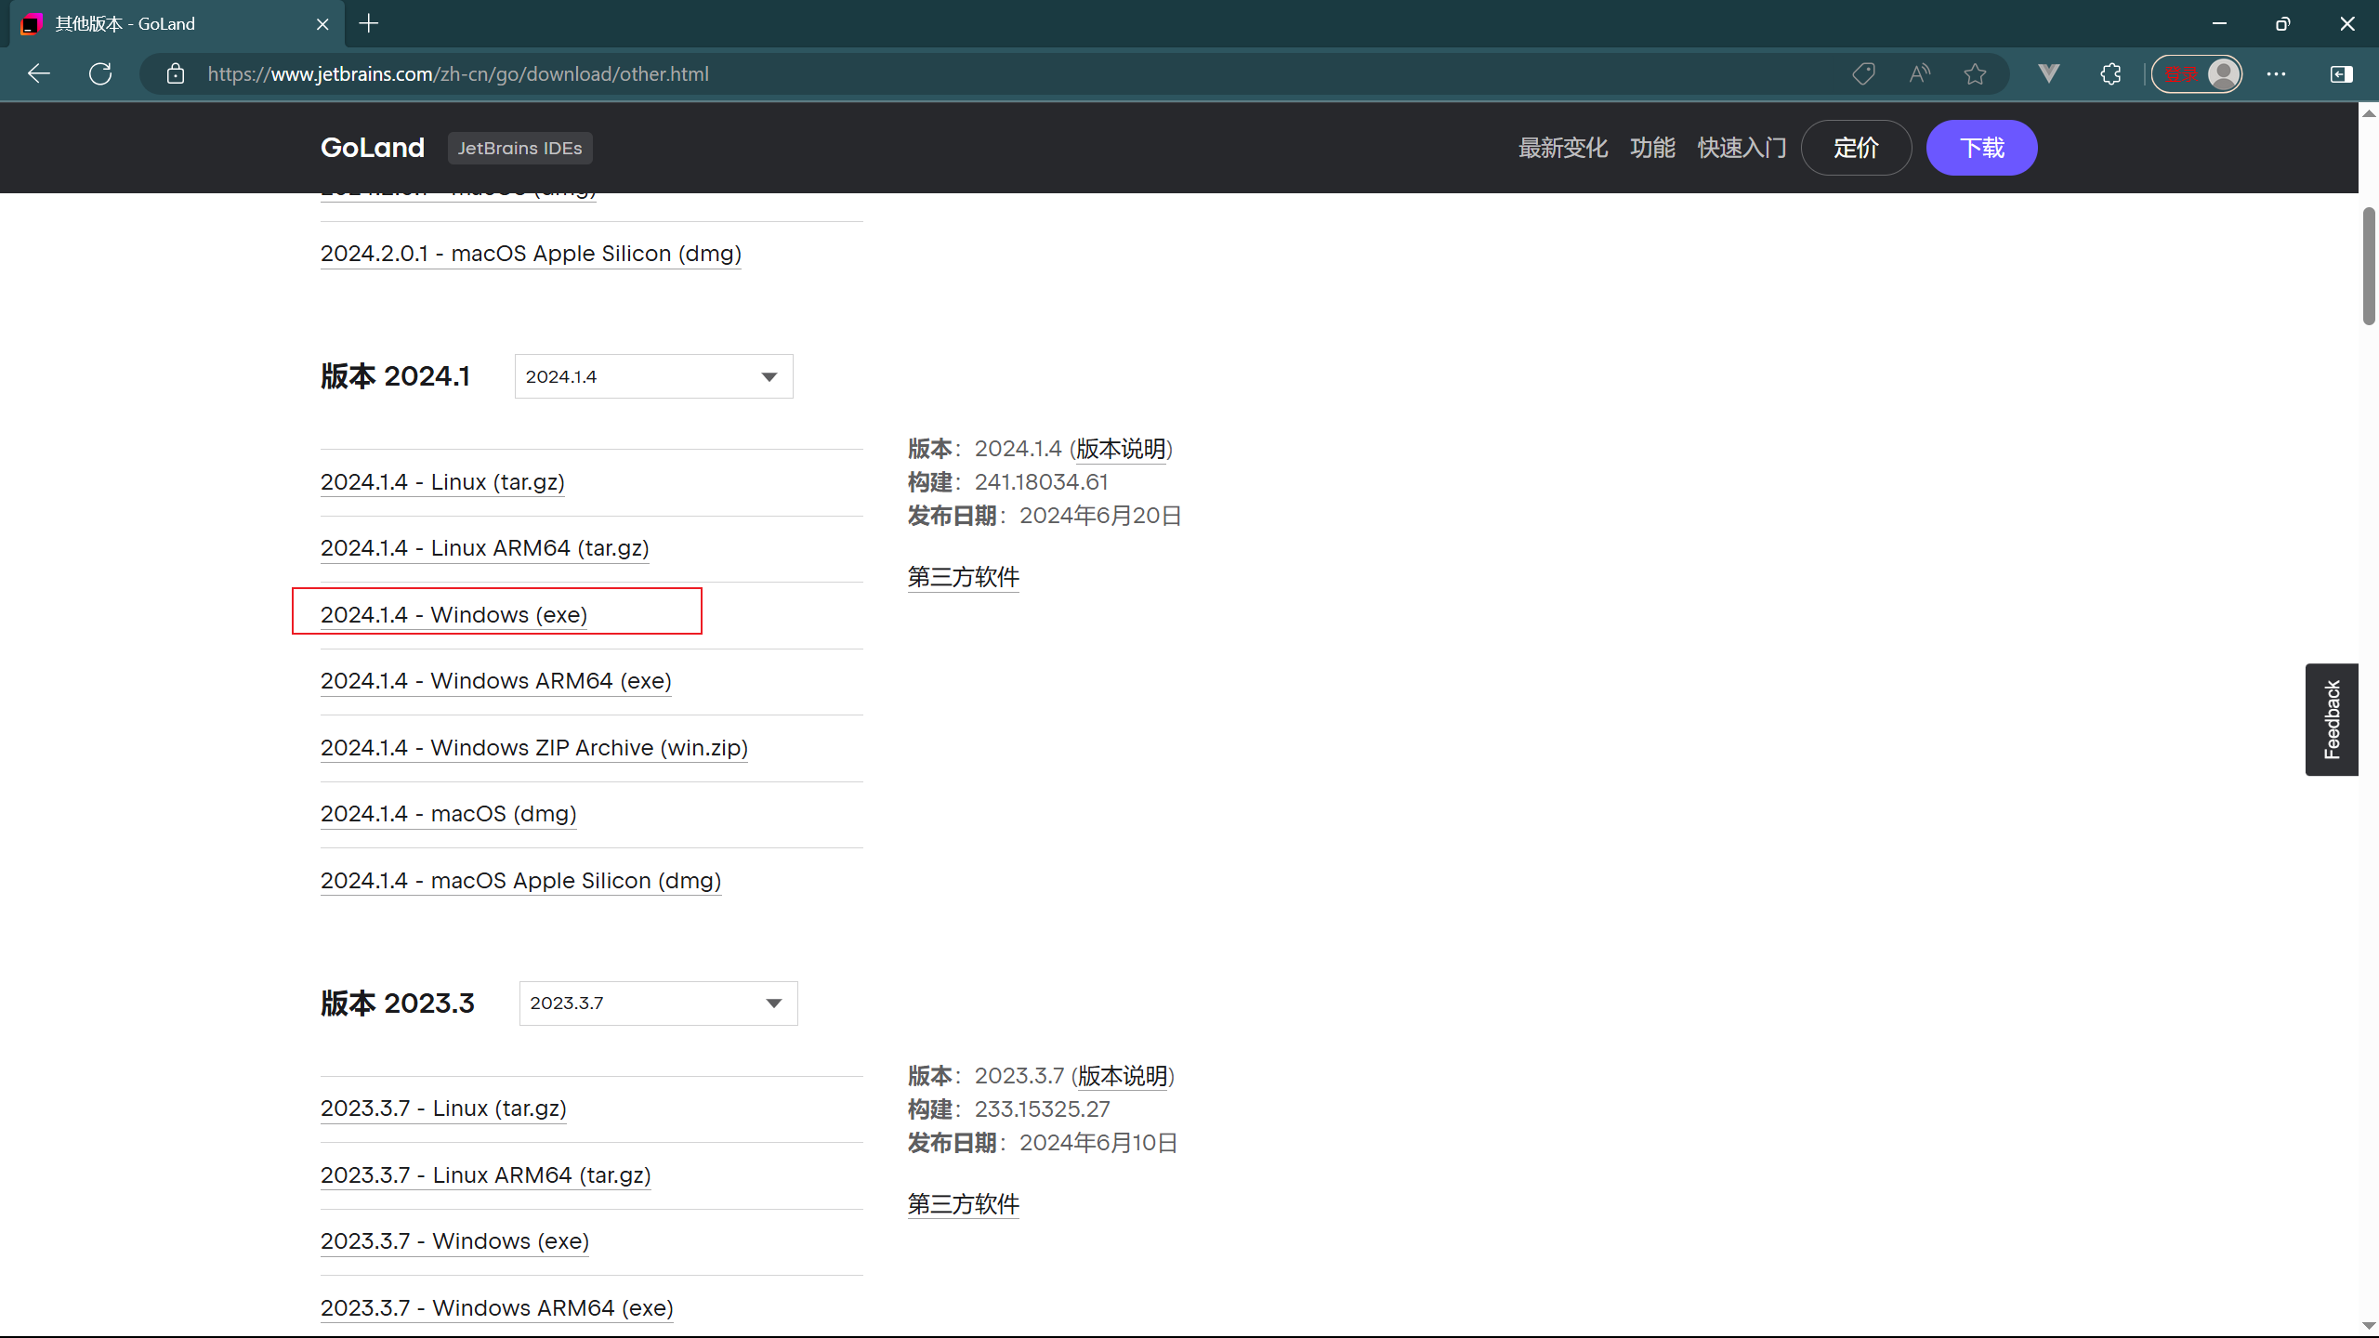Download 2024.1.4 Linux tar.gz
2379x1338 pixels.
(x=442, y=482)
